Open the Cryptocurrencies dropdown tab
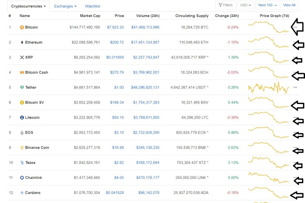The image size is (305, 203). click(28, 6)
